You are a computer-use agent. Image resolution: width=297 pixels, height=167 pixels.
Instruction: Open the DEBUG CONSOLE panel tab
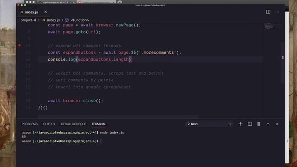tap(73, 124)
